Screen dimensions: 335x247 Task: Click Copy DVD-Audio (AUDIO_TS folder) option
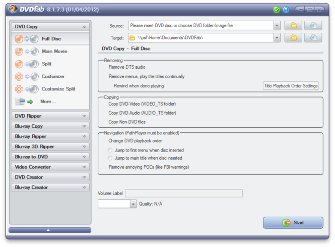[142, 113]
